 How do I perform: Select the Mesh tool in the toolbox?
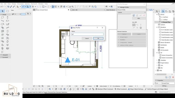(2, 42)
